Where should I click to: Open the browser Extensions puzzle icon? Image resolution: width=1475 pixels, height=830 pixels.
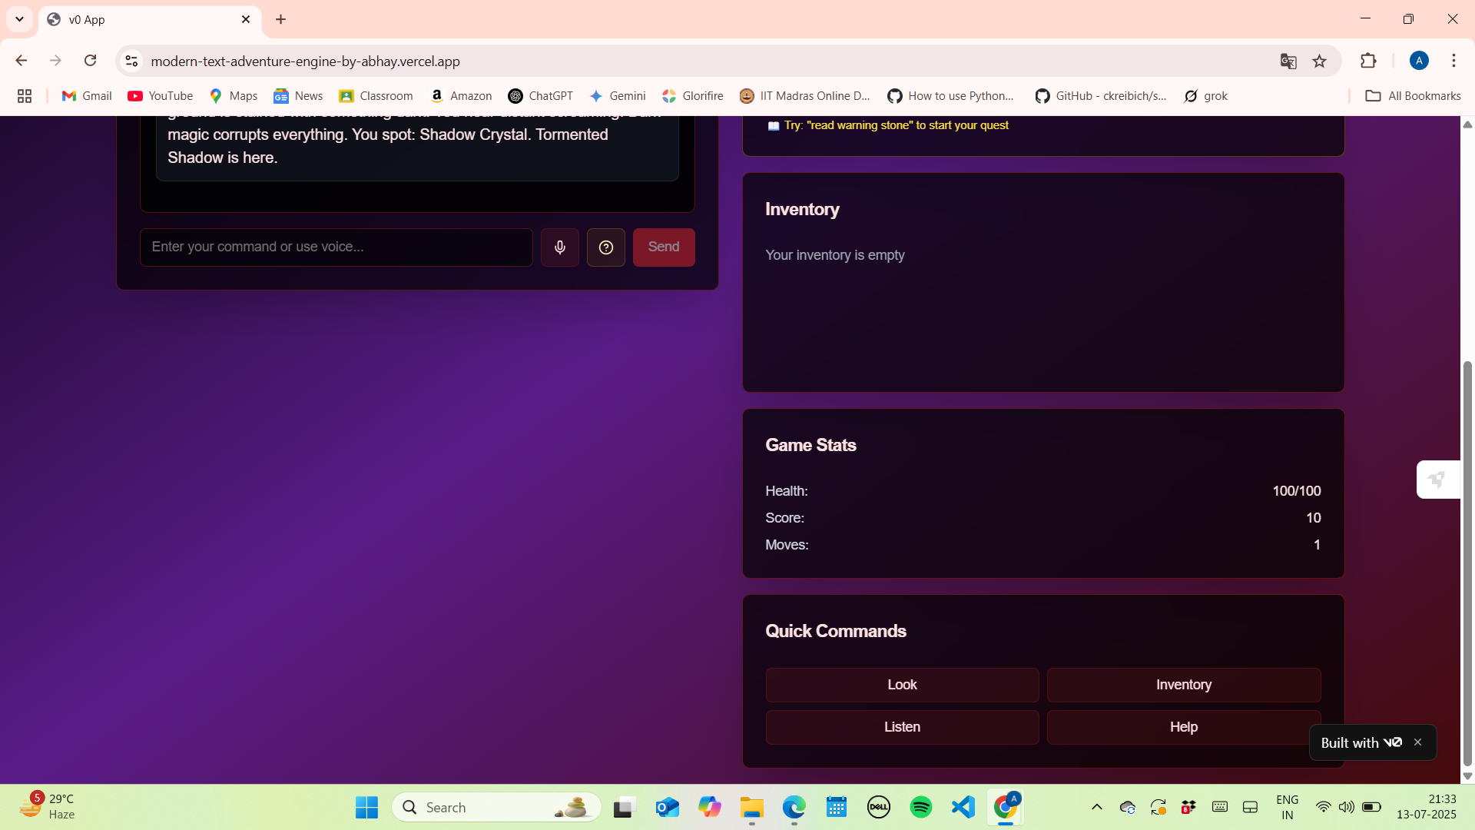1368,61
